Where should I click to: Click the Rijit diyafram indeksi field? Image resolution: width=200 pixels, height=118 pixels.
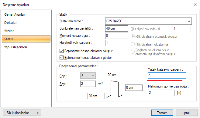click(x=182, y=29)
